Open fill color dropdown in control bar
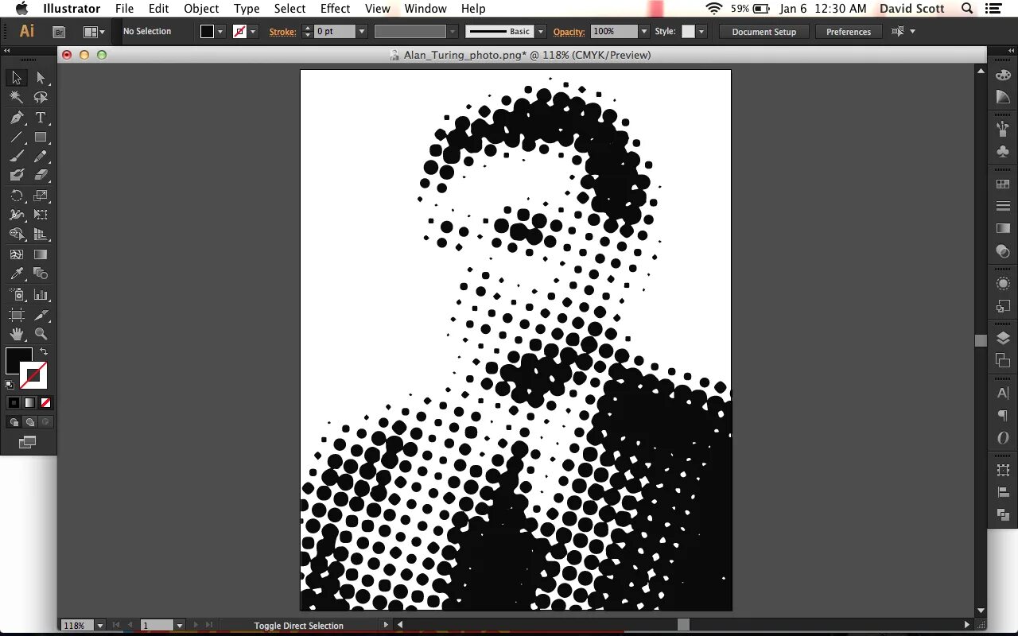 point(220,32)
